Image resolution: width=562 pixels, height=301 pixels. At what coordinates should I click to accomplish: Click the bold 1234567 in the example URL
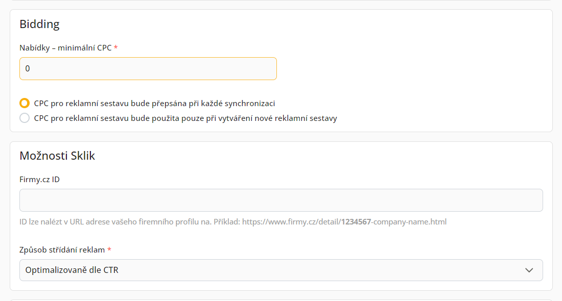(356, 222)
